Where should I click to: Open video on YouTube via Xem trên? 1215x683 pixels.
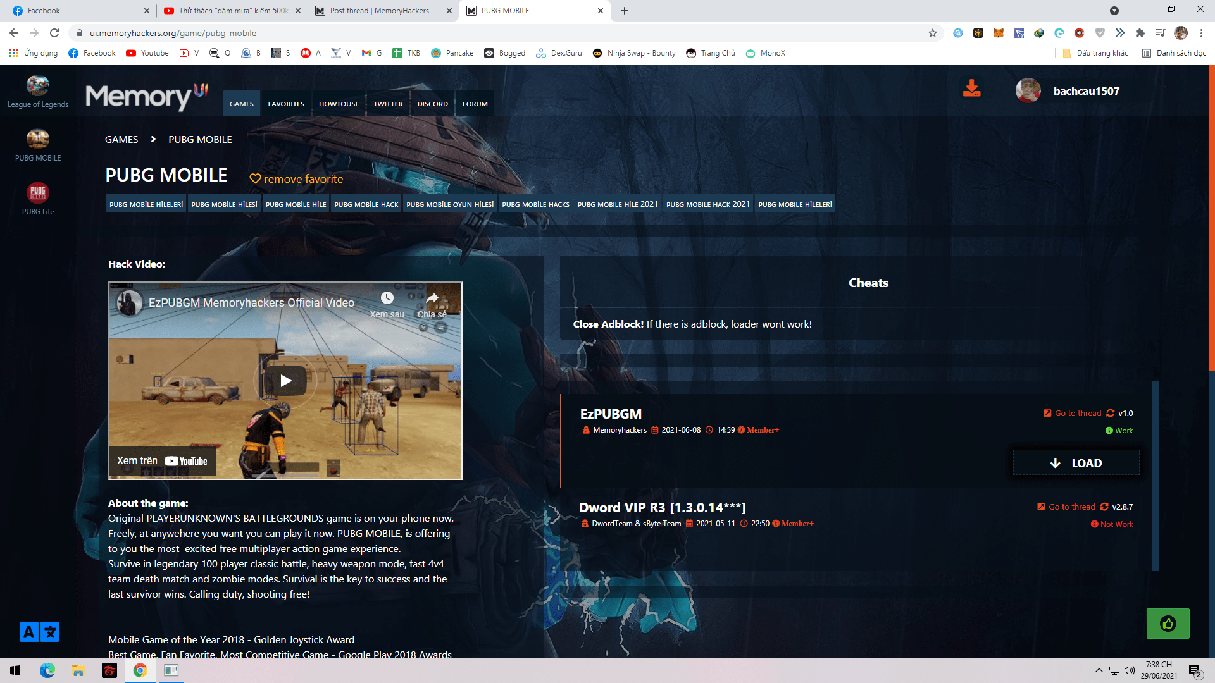click(x=162, y=461)
